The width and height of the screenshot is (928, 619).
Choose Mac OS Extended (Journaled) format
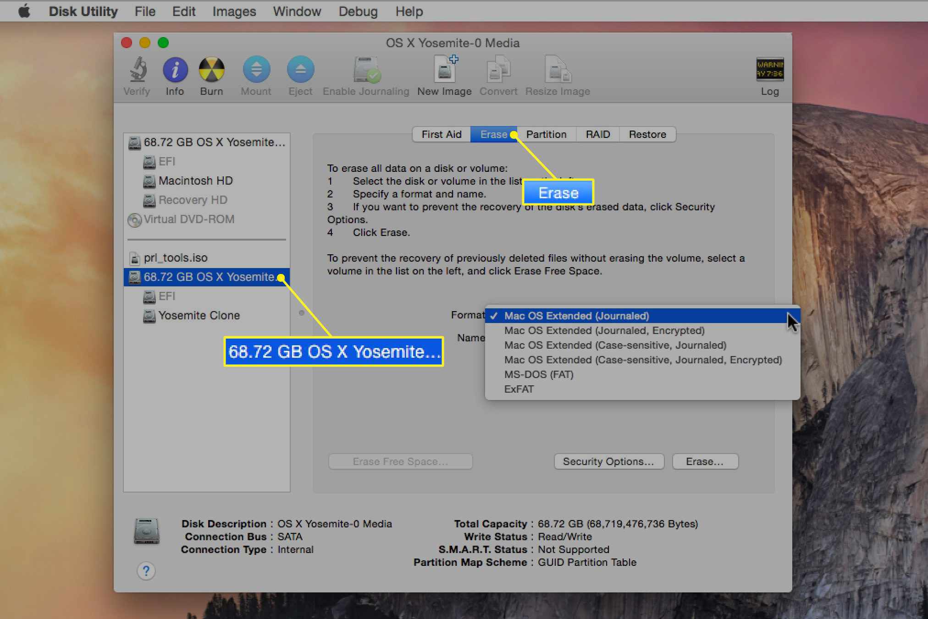pyautogui.click(x=642, y=316)
